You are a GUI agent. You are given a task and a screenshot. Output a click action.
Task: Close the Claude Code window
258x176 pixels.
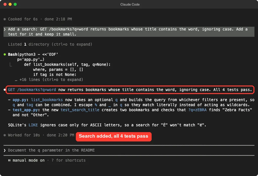5,4
